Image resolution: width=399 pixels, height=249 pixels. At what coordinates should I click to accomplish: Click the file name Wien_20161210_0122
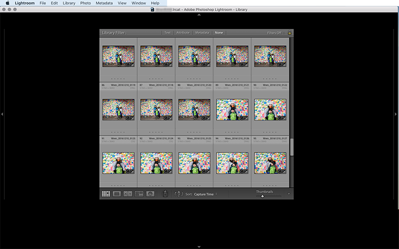pyautogui.click(x=275, y=85)
